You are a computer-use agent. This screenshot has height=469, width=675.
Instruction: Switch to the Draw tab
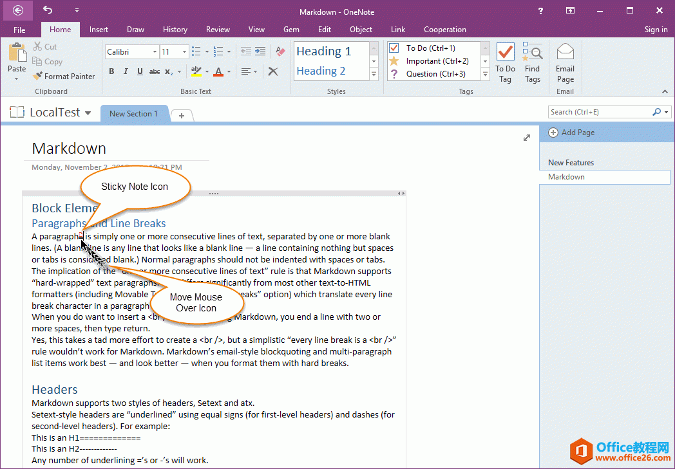pos(135,29)
